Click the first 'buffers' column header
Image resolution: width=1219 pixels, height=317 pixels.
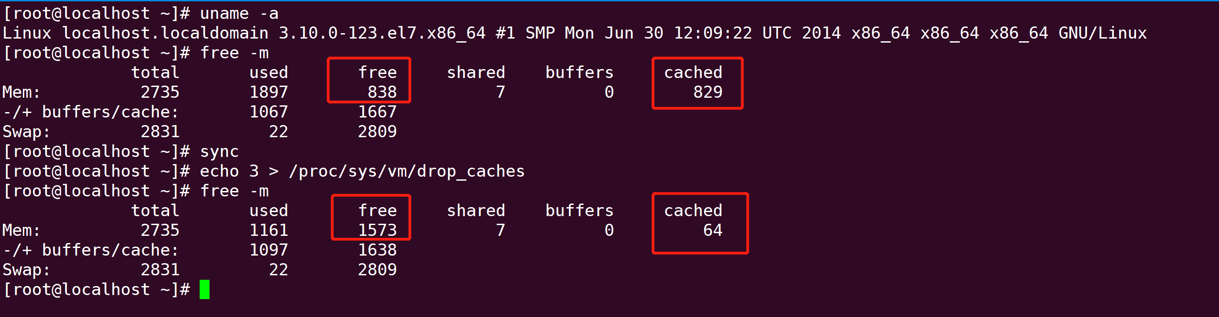(580, 72)
